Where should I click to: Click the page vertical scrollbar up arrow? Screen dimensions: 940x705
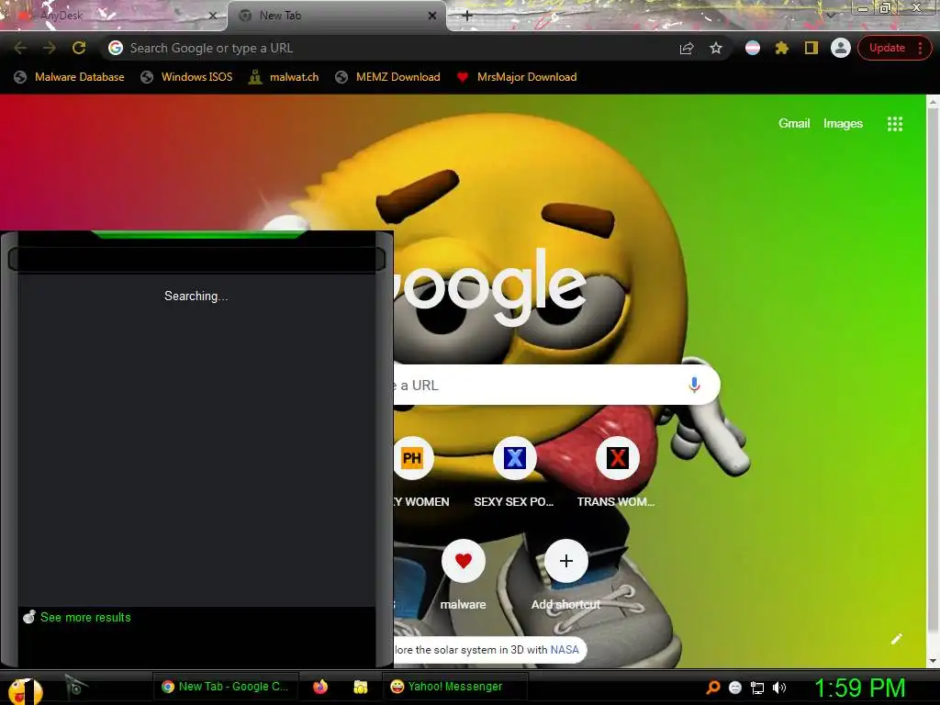(x=934, y=103)
